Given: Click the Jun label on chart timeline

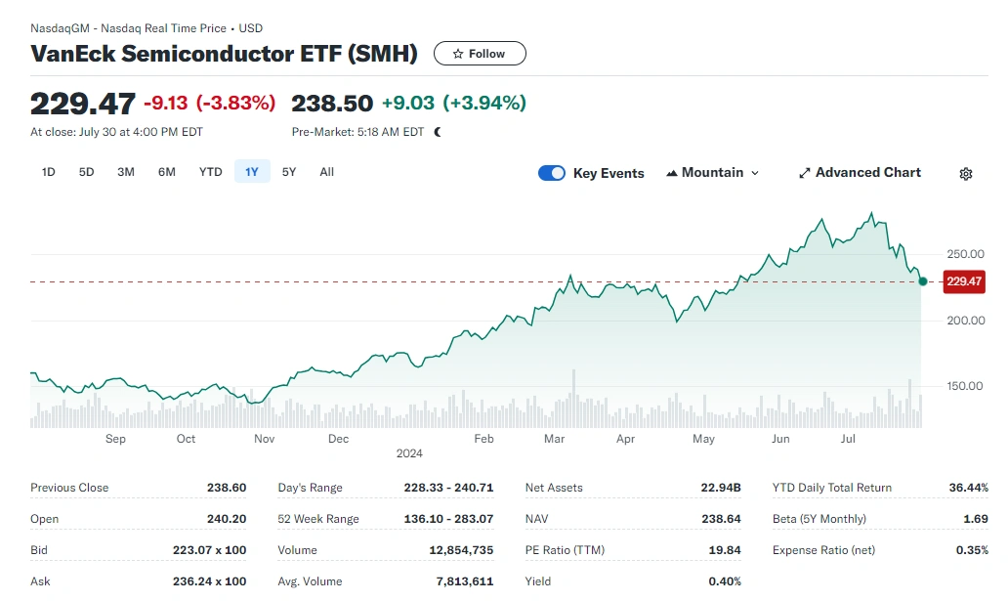Looking at the screenshot, I should click(779, 439).
